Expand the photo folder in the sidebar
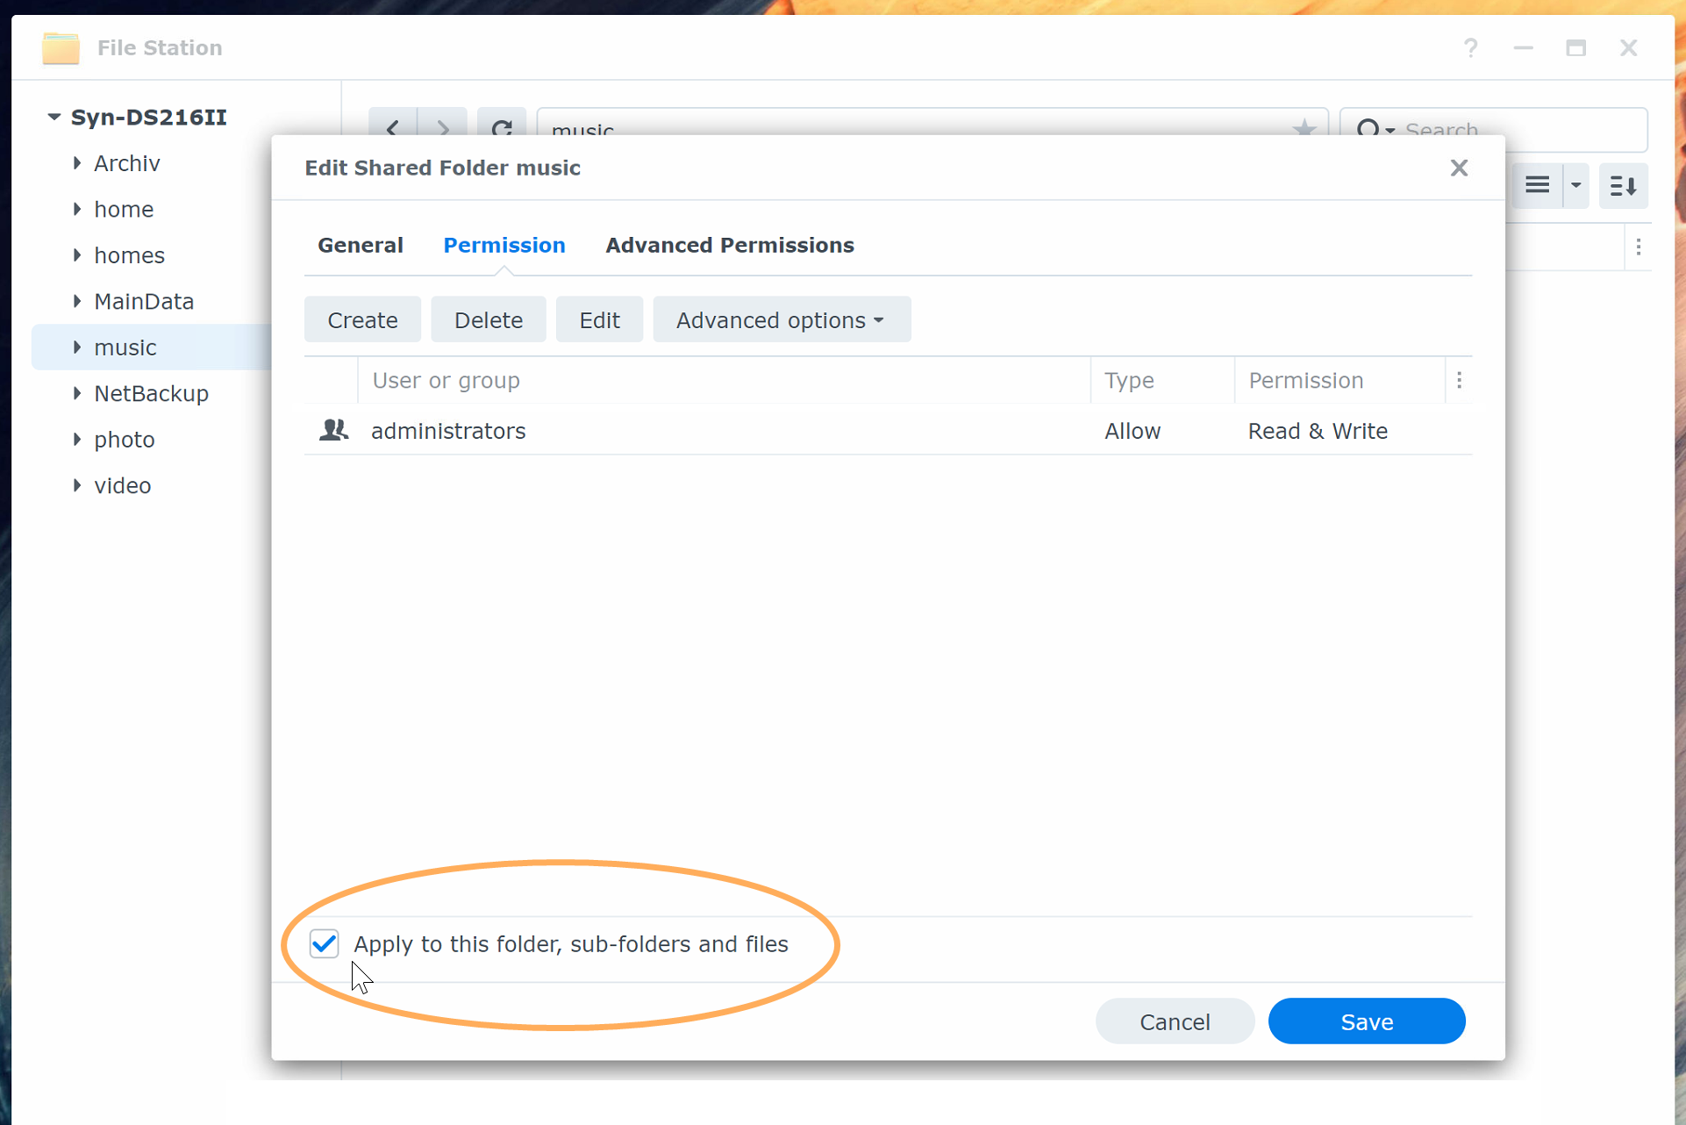 pyautogui.click(x=77, y=439)
